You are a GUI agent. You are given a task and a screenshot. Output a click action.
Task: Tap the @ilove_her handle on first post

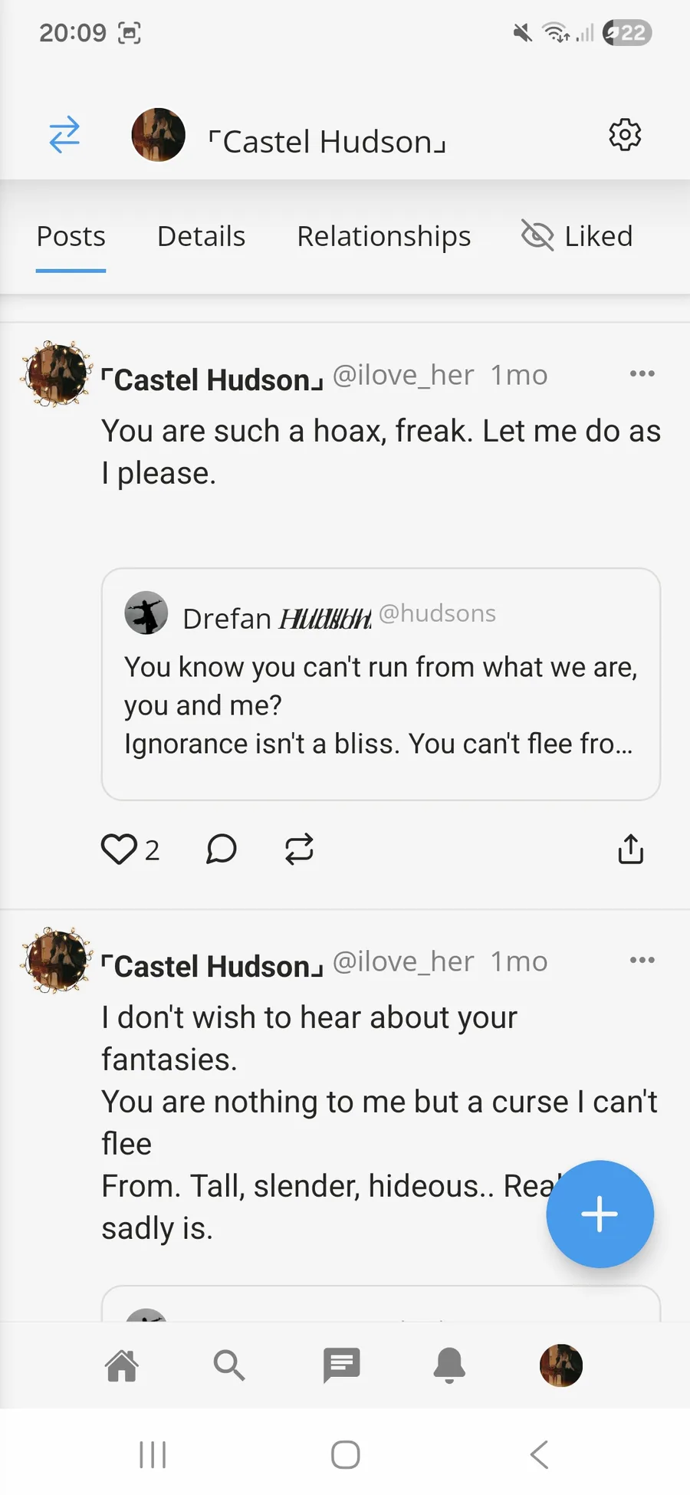click(x=402, y=376)
